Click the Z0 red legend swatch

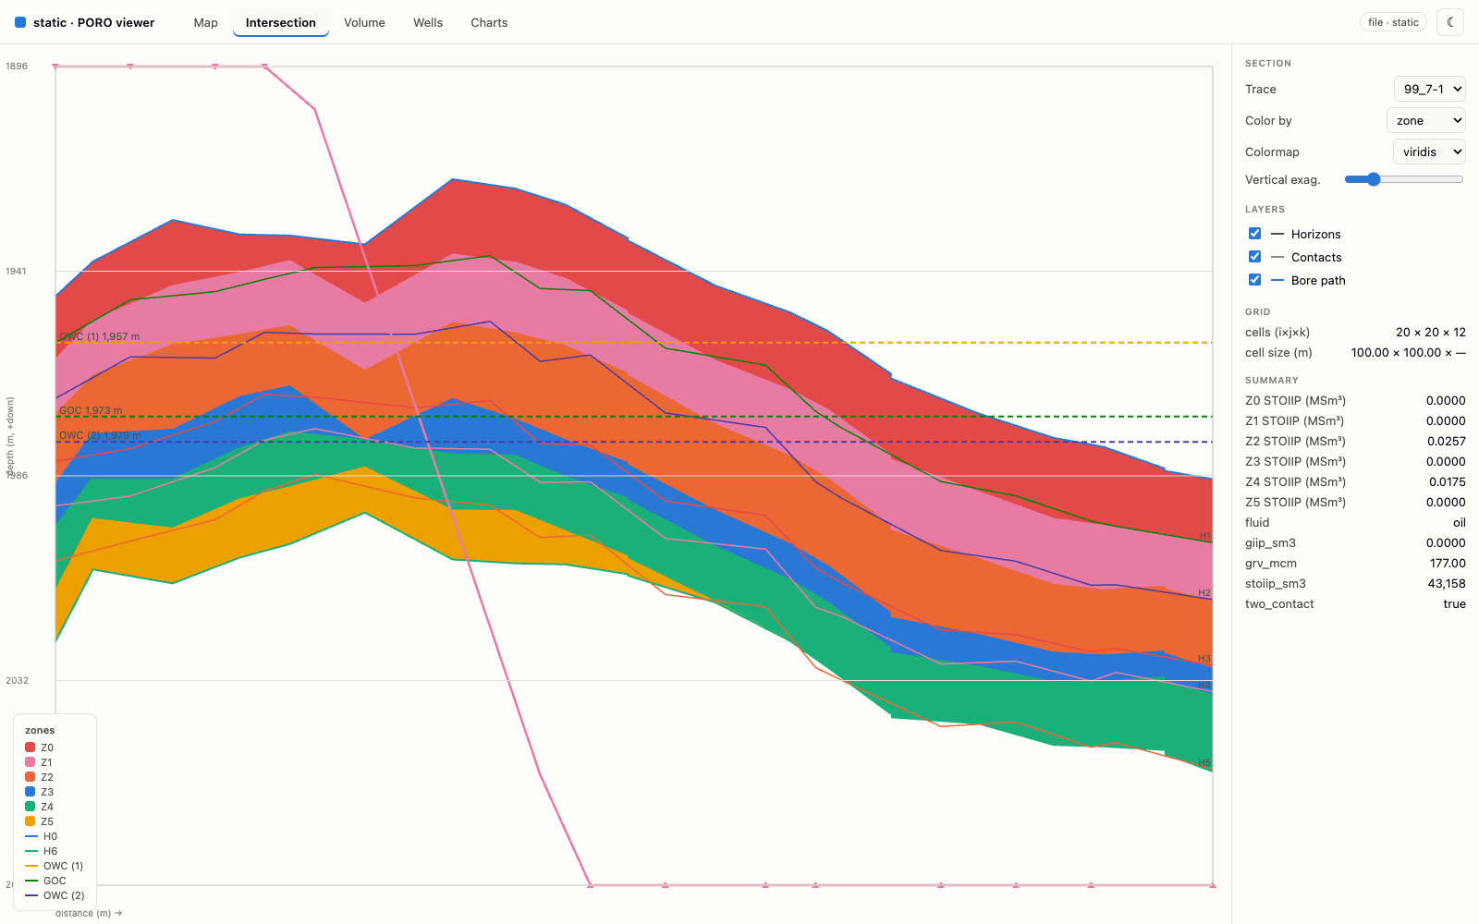31,748
